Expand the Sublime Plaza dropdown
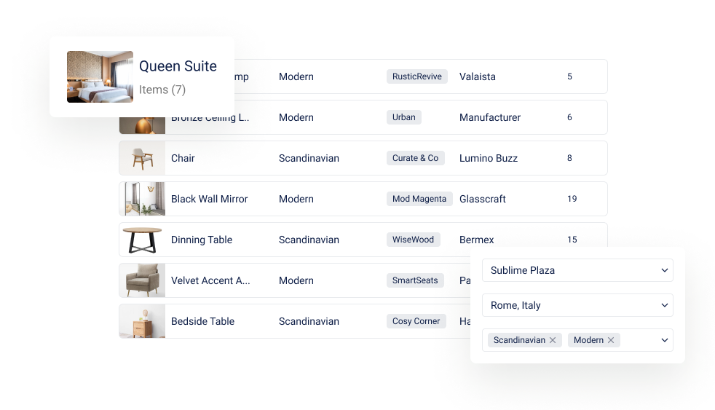 click(x=577, y=270)
